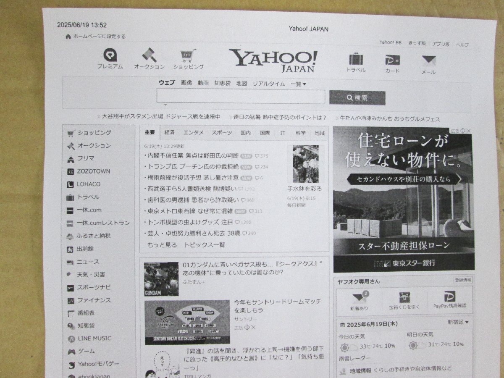Select the 科学 news tab
The height and width of the screenshot is (378, 504).
point(300,133)
